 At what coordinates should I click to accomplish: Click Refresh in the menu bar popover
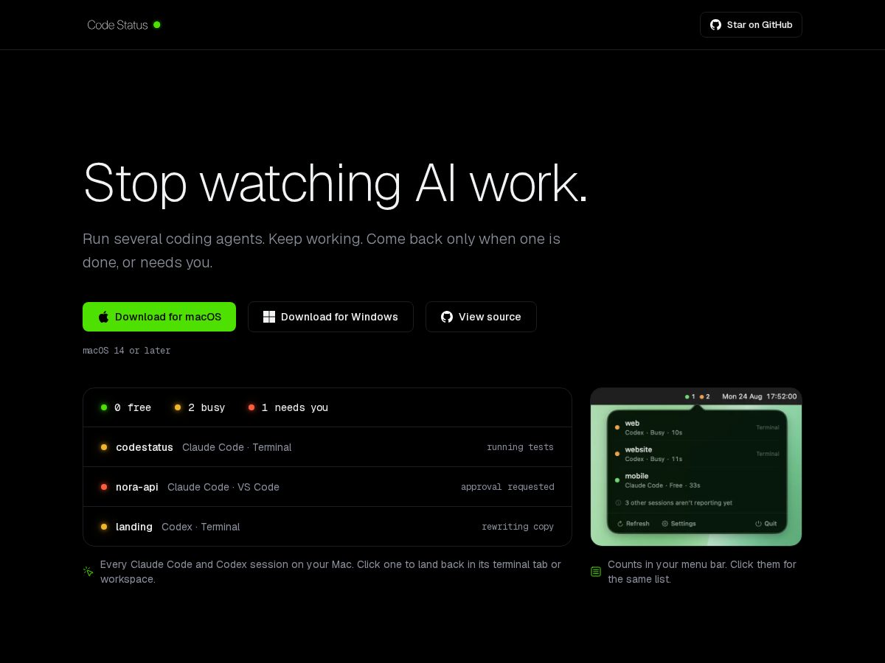[x=633, y=524]
